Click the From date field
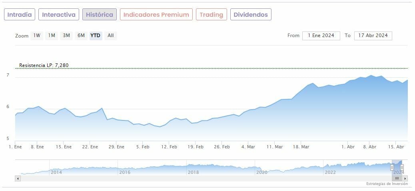Screen dimensions: 415x191 click(321, 35)
